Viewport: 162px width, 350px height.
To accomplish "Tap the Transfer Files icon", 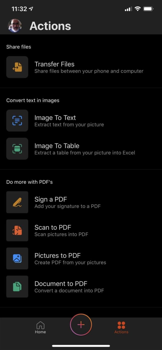I will (x=17, y=67).
